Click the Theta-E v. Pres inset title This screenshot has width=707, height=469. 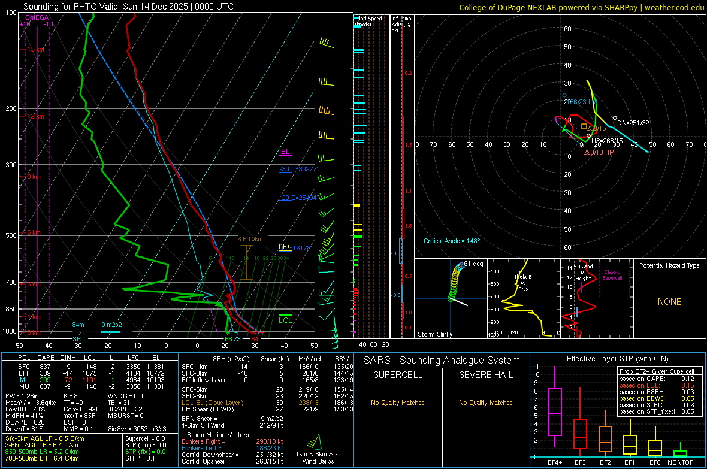[523, 282]
